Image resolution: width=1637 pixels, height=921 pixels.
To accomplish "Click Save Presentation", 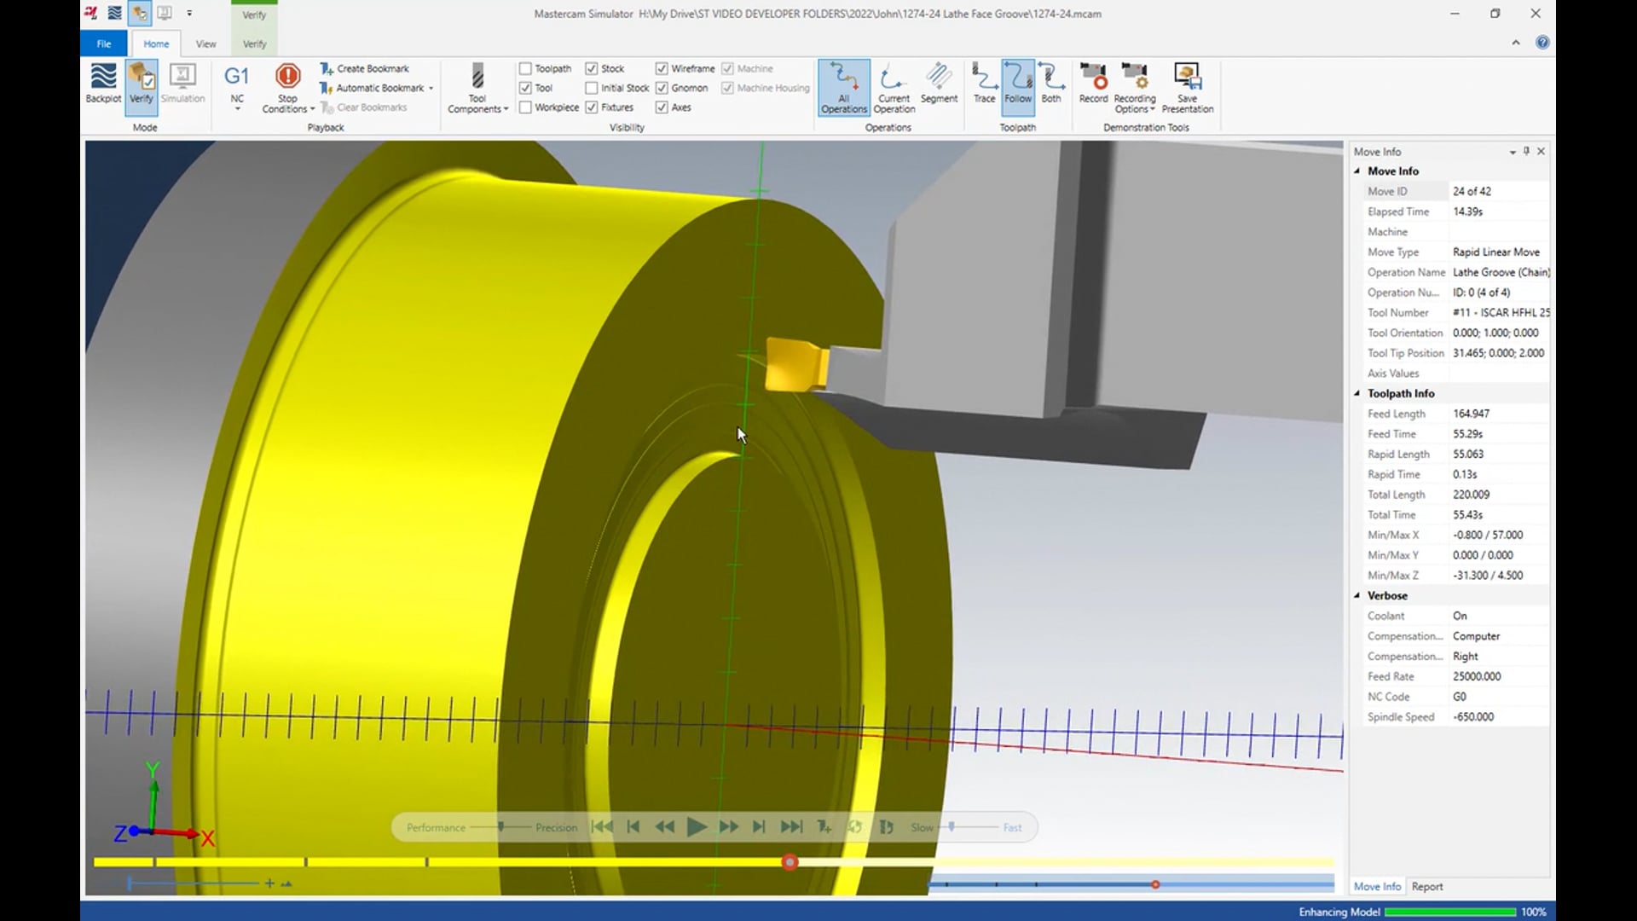I will [1187, 89].
